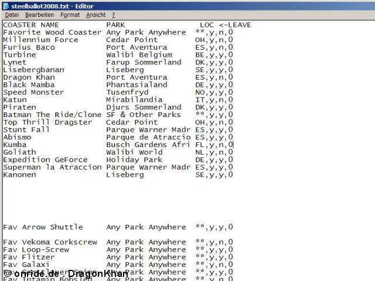Screen dimensions: 375x281
Task: Click 'Mirabilandia' park name
Action: pyautogui.click(x=134, y=100)
